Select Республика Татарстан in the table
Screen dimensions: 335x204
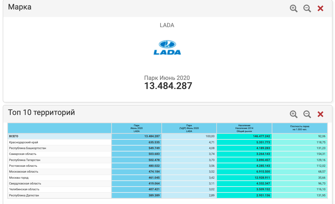(25, 160)
